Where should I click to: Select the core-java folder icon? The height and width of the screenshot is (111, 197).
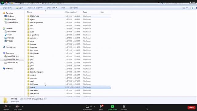(28, 38)
